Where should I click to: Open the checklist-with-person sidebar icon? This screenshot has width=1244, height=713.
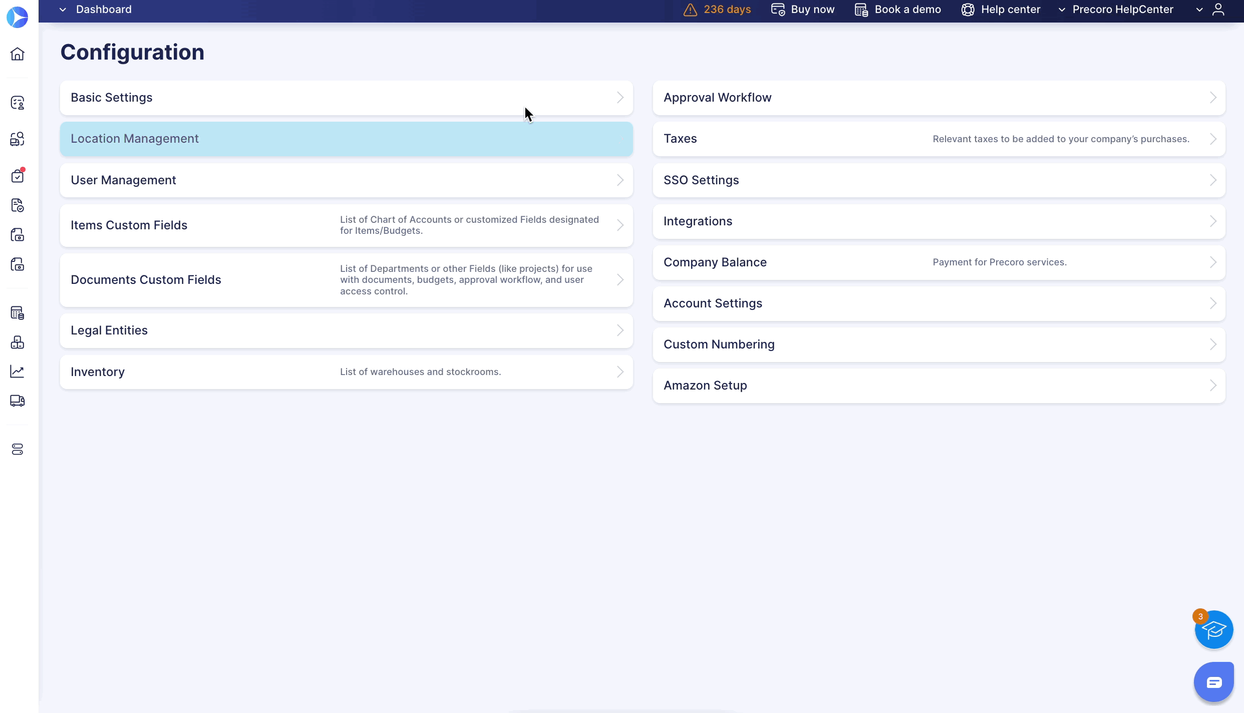coord(18,103)
